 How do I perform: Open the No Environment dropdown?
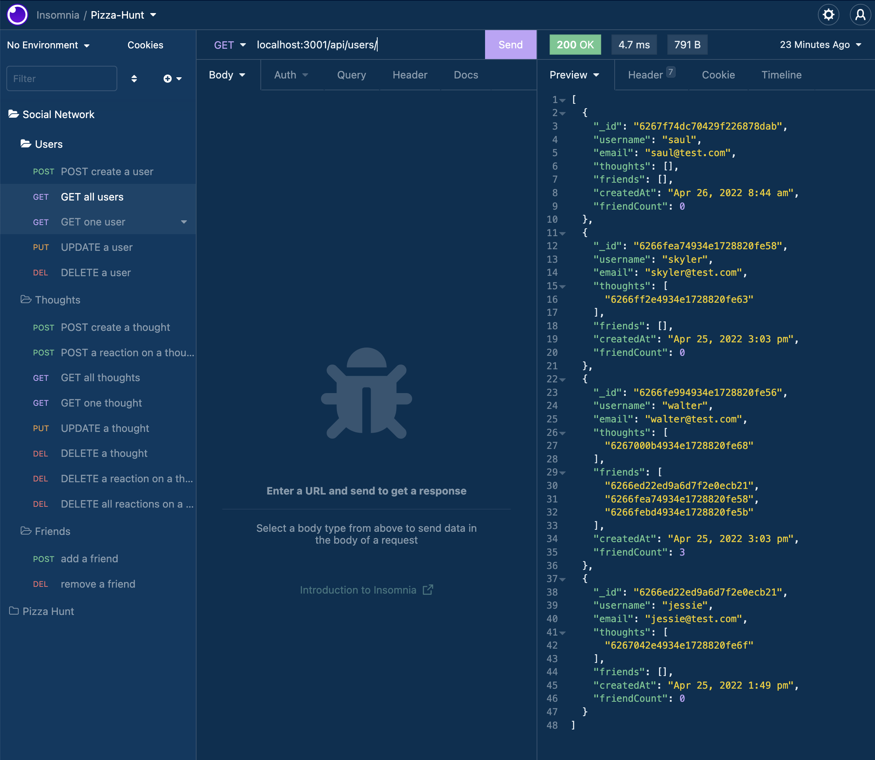pyautogui.click(x=48, y=45)
